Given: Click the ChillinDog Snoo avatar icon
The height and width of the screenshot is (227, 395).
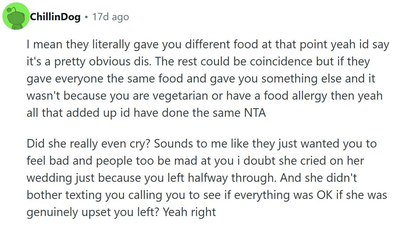Looking at the screenshot, I should click(16, 16).
